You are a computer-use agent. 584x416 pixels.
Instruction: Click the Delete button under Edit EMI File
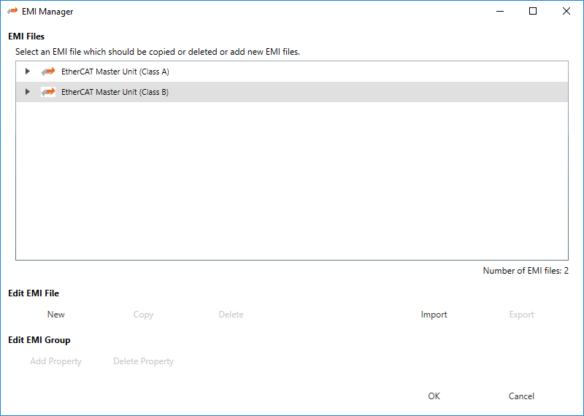coord(231,315)
